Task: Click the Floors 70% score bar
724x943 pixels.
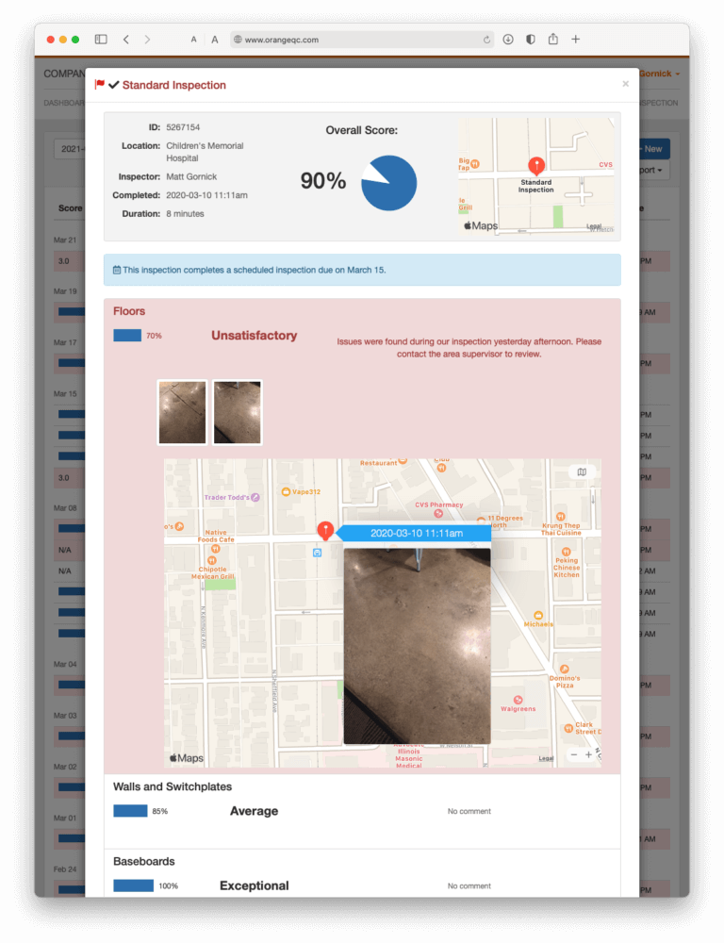Action: pyautogui.click(x=127, y=336)
